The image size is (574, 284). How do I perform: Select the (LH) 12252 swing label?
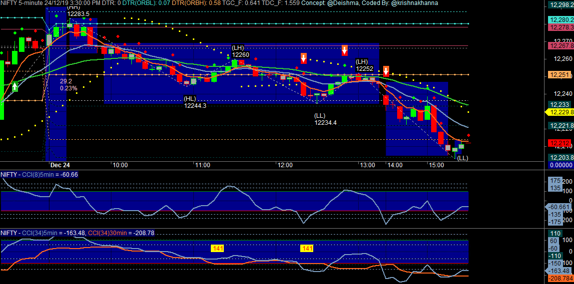tap(365, 65)
